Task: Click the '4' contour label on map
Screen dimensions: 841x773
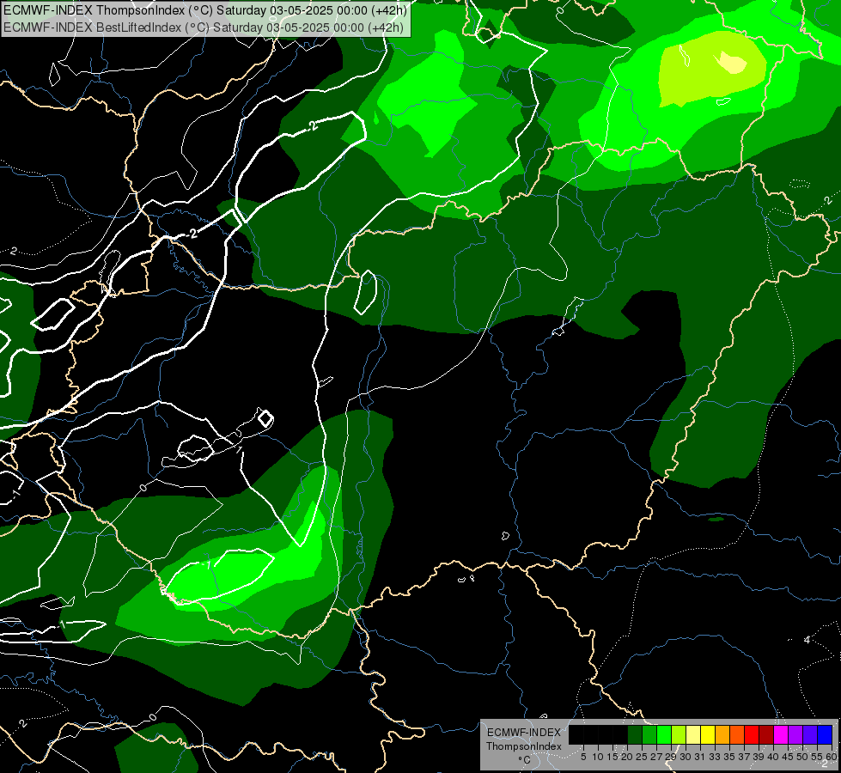Action: pos(807,640)
